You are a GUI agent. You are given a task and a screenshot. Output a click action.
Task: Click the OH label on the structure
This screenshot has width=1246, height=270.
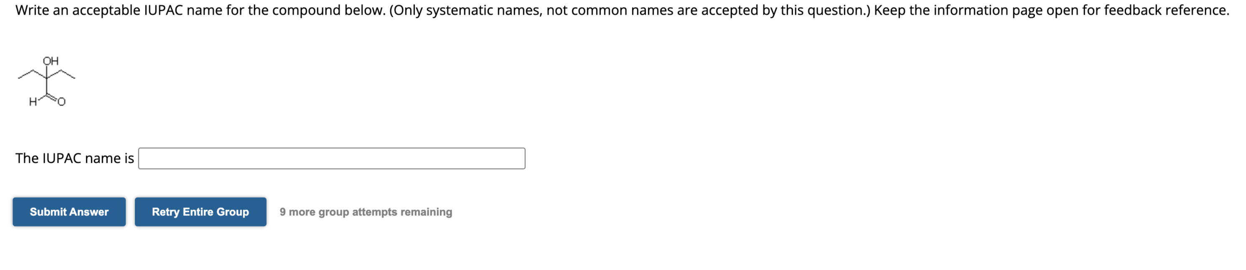coord(50,61)
